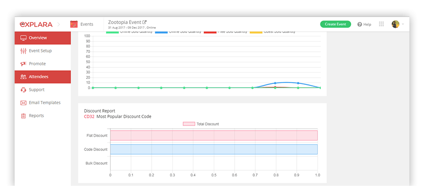
Task: Click the Total Discount legend label
Action: (208, 124)
